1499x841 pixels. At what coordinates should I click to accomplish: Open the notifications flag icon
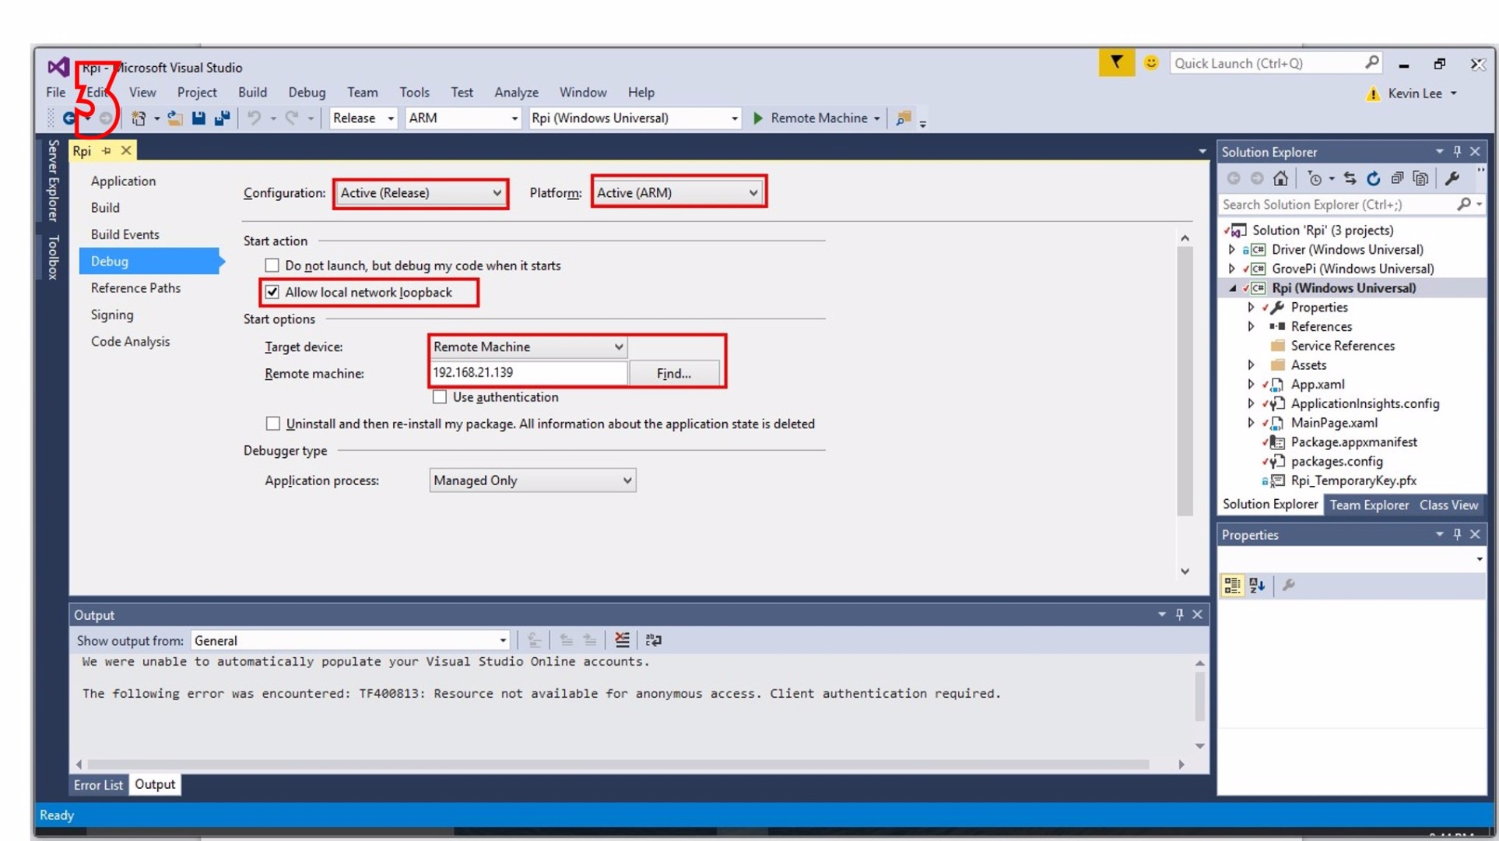pos(1117,63)
